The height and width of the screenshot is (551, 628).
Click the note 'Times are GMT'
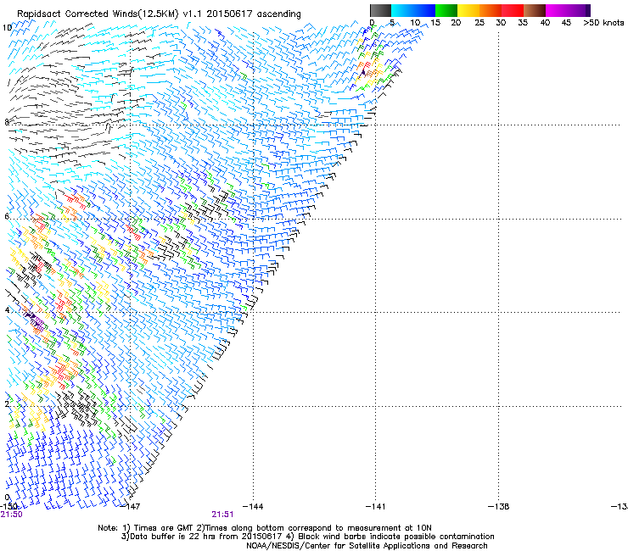165,528
